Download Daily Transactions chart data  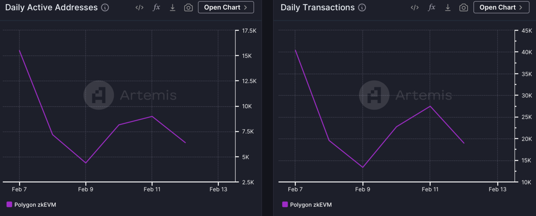(x=448, y=8)
